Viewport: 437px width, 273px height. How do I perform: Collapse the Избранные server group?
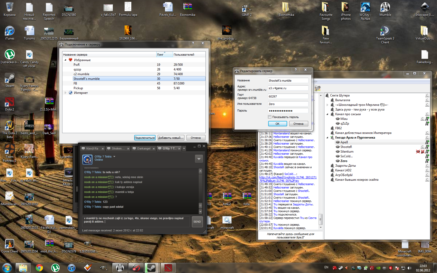[65, 60]
